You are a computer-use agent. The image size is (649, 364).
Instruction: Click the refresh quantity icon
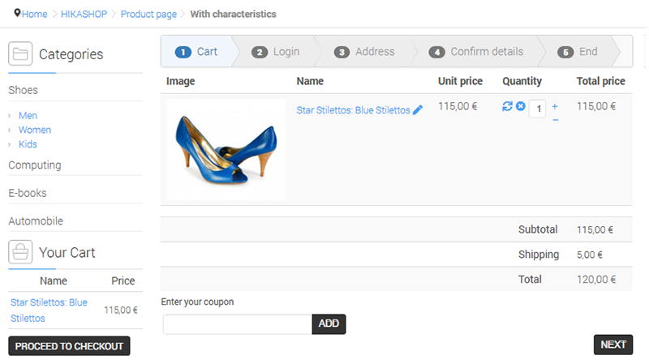click(507, 106)
